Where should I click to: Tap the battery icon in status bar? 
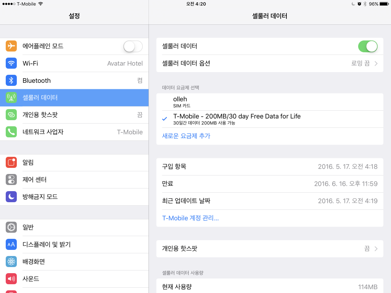point(384,4)
